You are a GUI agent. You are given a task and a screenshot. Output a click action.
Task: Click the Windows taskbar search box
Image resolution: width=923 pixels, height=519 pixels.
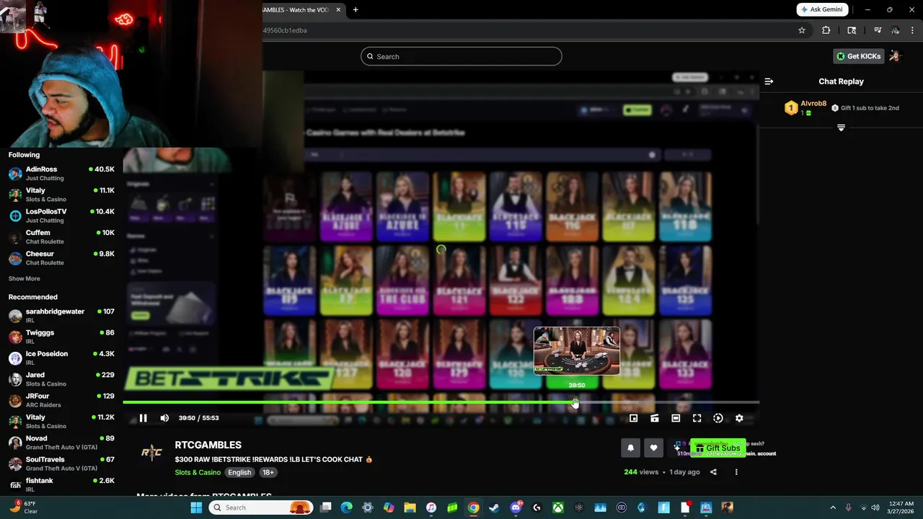click(260, 507)
